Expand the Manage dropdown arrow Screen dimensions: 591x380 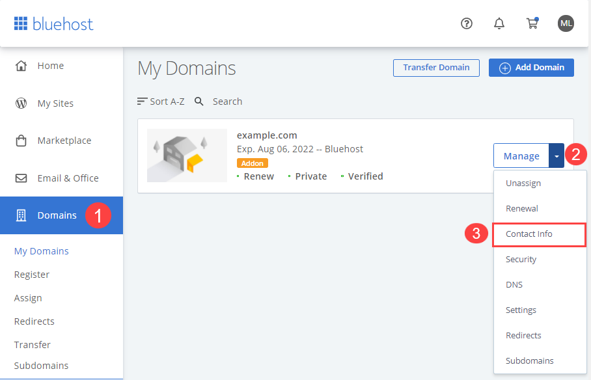pos(557,156)
